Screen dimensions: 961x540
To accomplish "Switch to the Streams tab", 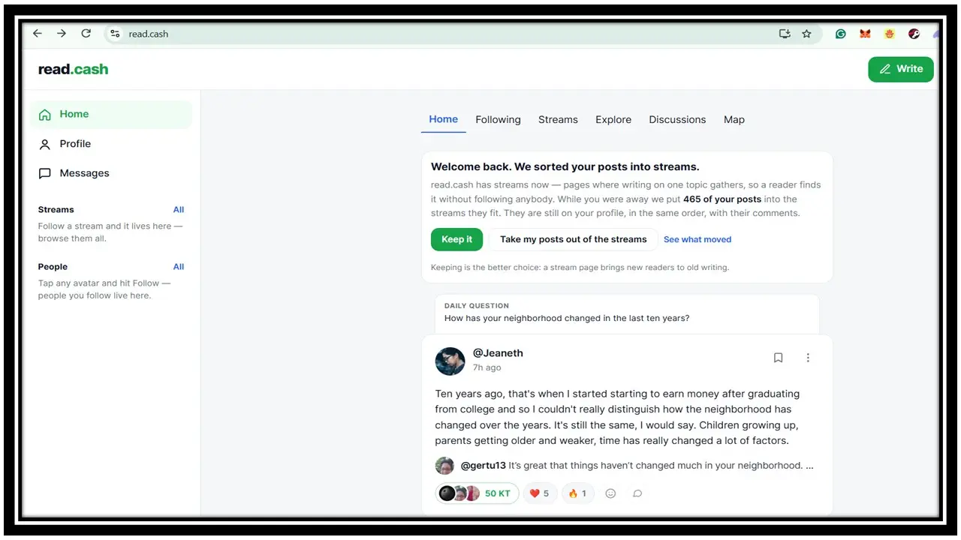I will pyautogui.click(x=558, y=119).
